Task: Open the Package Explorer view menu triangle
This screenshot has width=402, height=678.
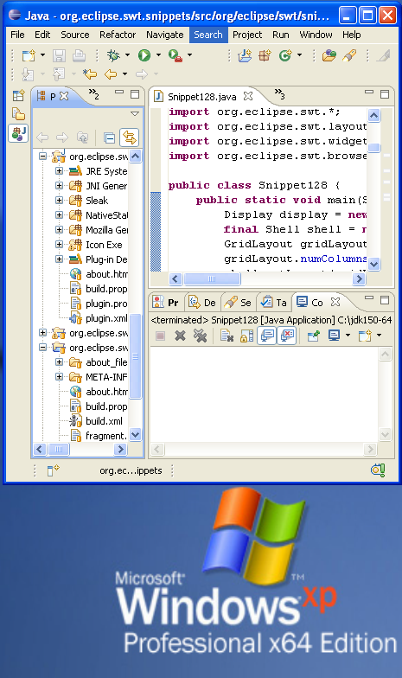Action: [135, 114]
